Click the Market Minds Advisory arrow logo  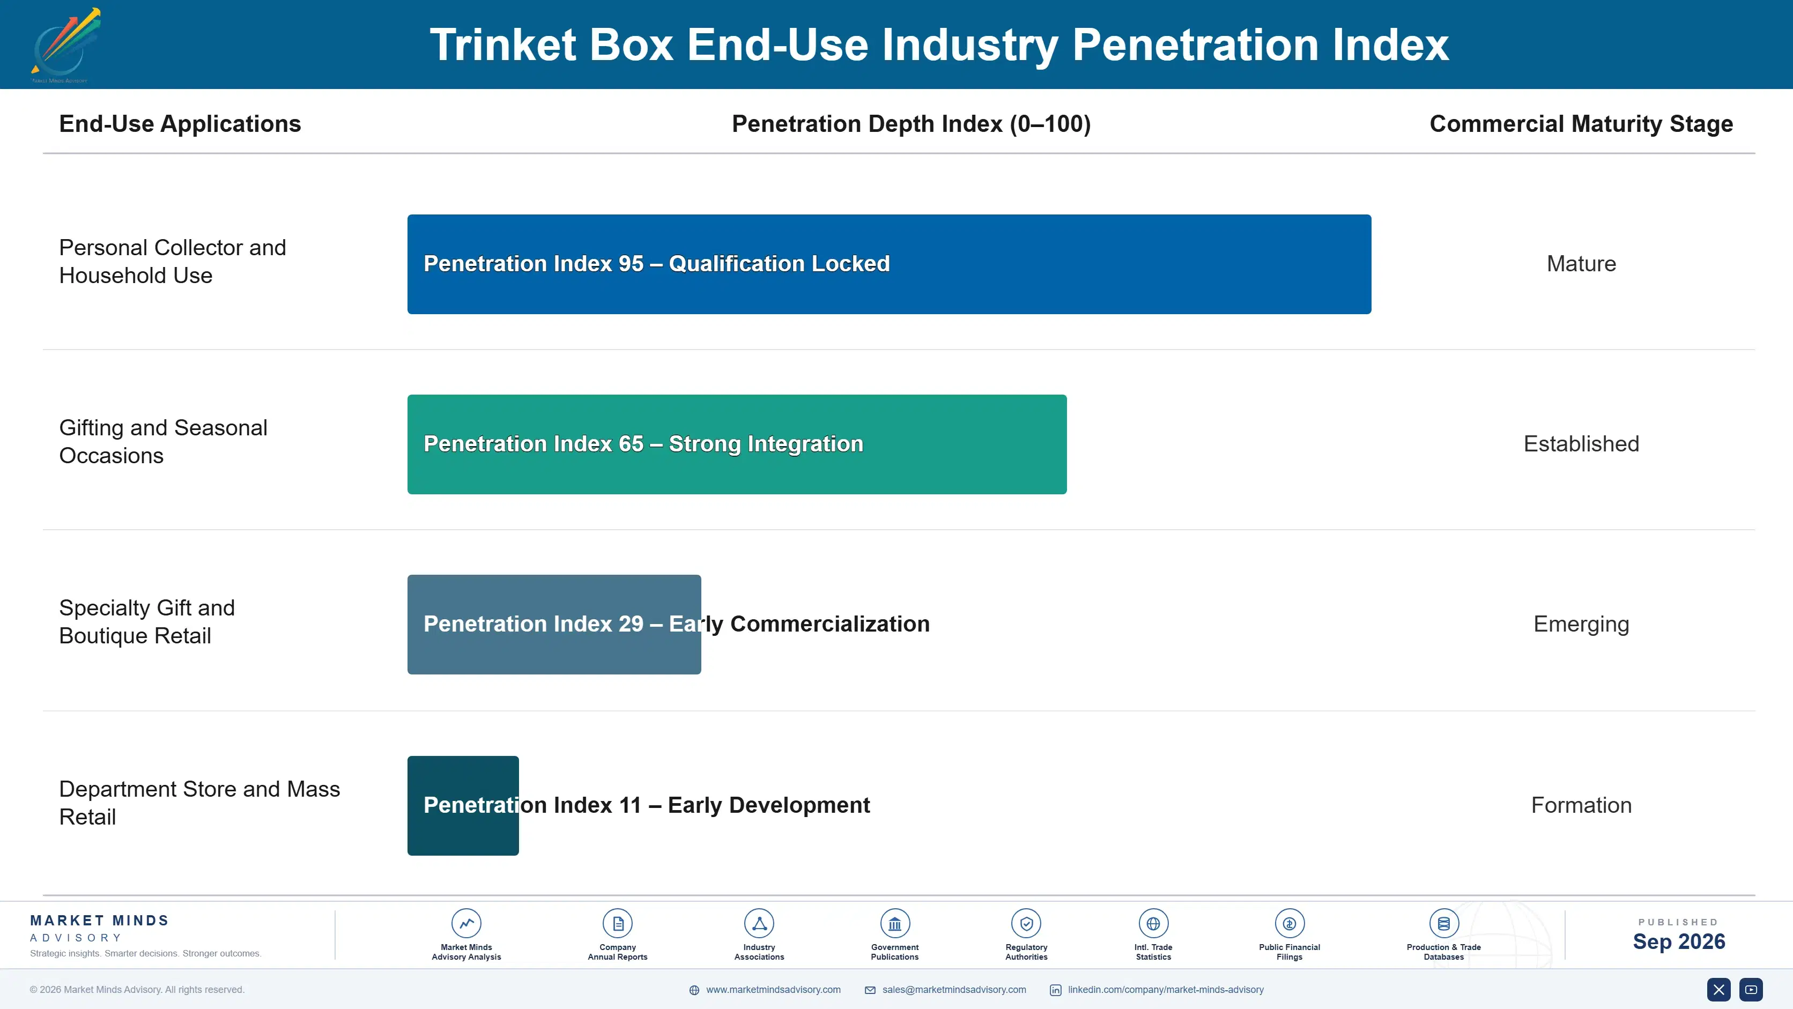[x=65, y=45]
